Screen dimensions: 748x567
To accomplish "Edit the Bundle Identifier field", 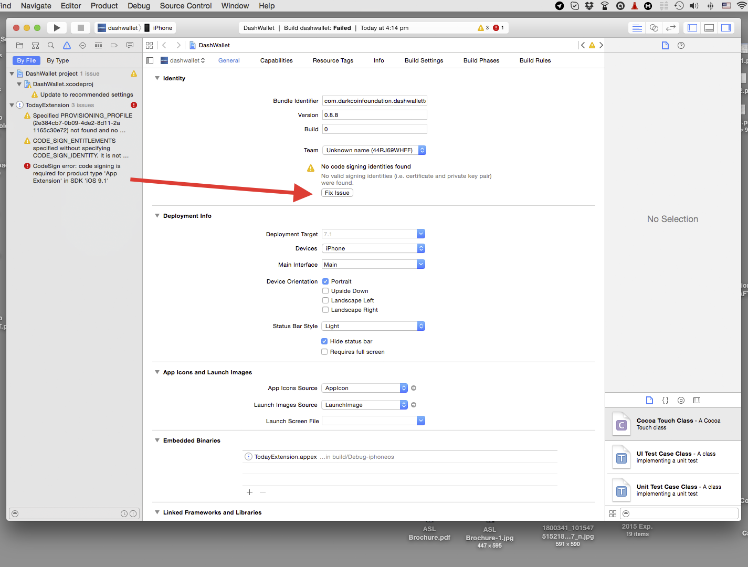I will tap(374, 101).
